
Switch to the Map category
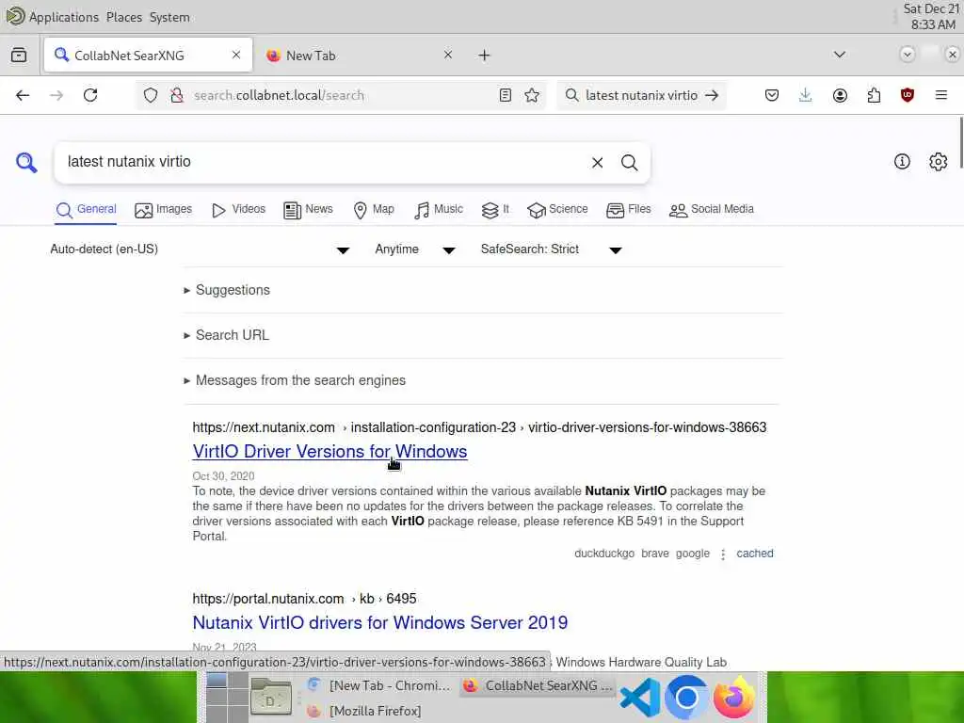click(374, 210)
